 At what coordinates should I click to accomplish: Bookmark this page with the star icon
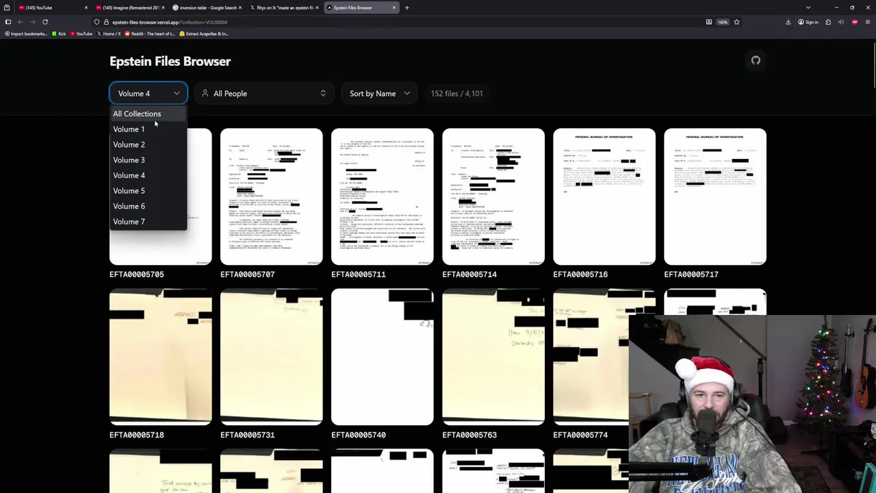click(736, 22)
